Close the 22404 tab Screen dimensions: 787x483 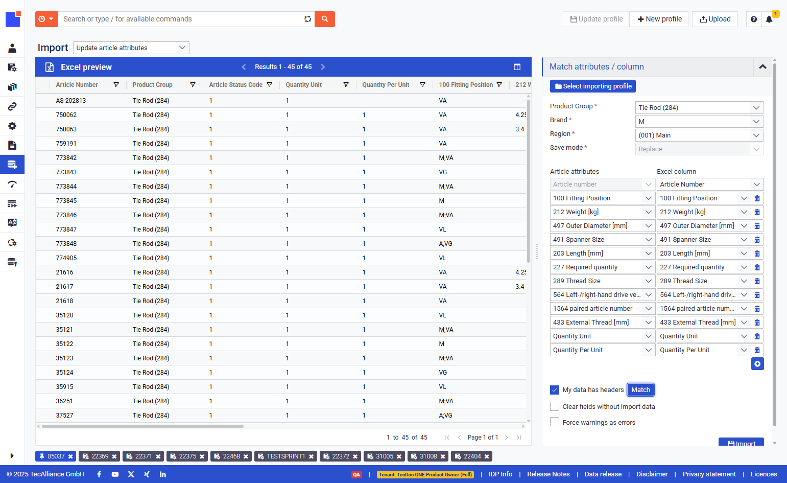click(487, 456)
